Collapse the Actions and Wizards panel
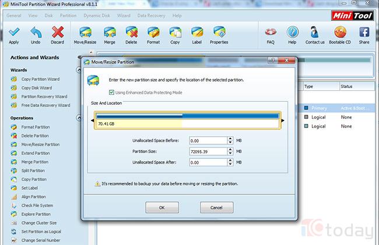This screenshot has width=379, height=245. pyautogui.click(x=79, y=57)
